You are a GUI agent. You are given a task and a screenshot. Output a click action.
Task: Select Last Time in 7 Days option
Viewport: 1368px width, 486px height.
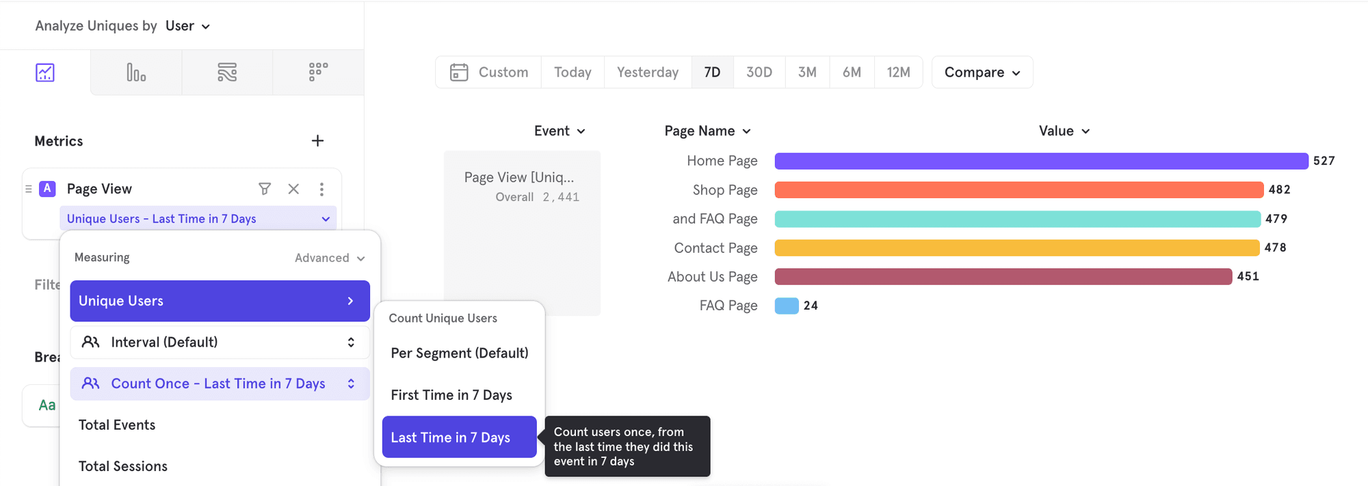pos(451,437)
